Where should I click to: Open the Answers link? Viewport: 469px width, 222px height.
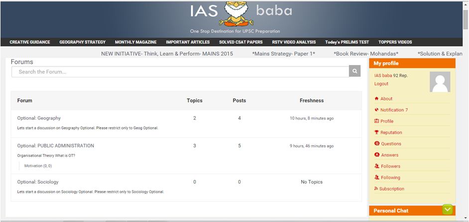[390, 155]
